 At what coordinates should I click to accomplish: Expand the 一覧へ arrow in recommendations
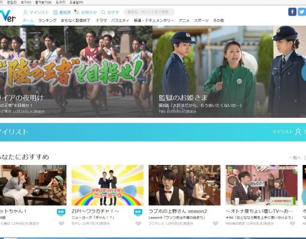pyautogui.click(x=305, y=158)
